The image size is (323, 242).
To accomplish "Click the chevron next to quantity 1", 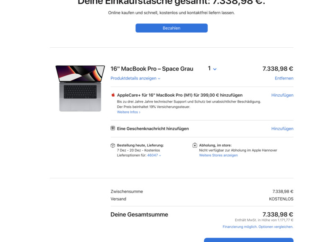I will tap(215, 69).
